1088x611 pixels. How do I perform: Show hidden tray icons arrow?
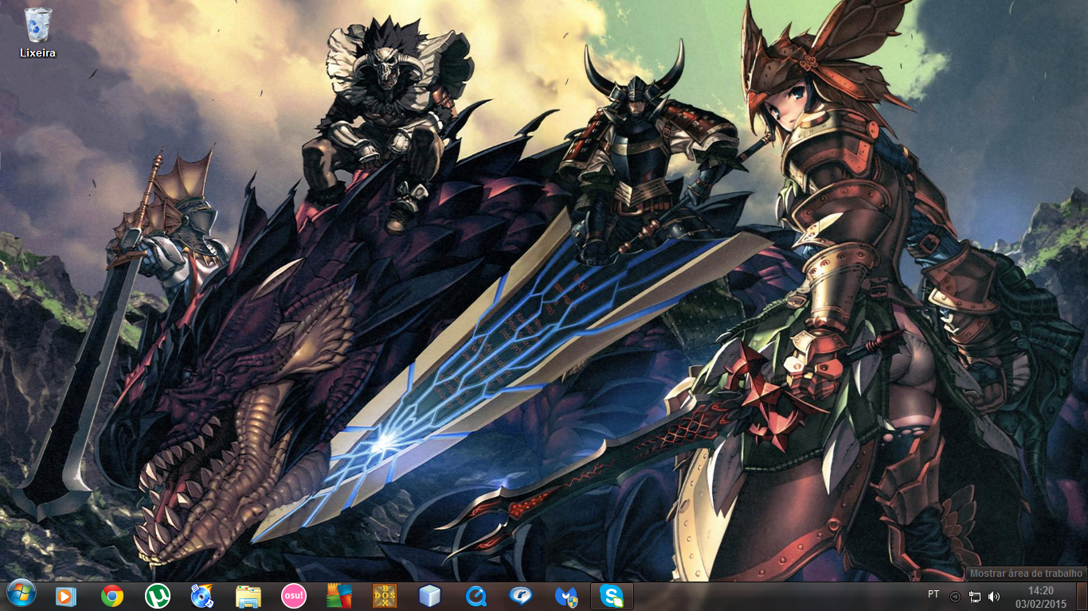(955, 597)
